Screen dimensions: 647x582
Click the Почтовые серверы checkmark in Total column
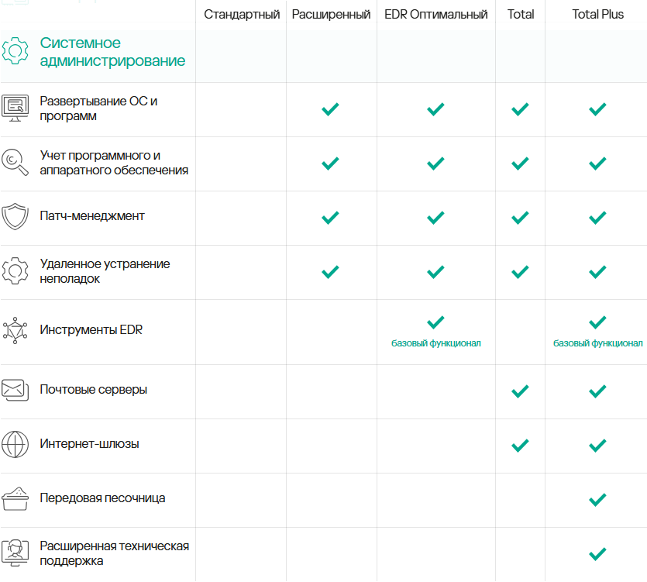(x=520, y=391)
